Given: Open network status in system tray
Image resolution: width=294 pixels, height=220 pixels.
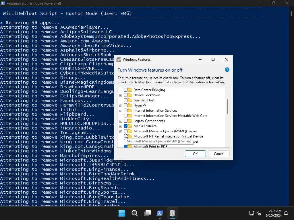Looking at the screenshot, I should pos(252,213).
